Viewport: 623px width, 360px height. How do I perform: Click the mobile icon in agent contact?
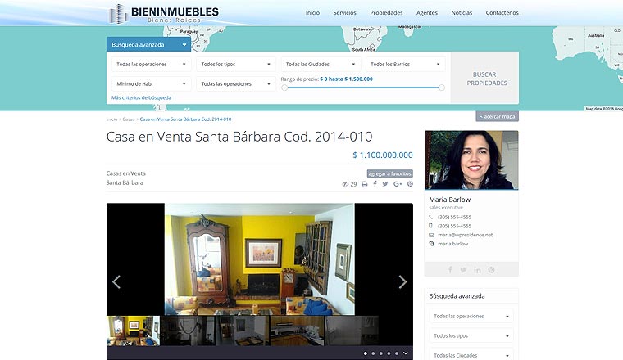(430, 226)
